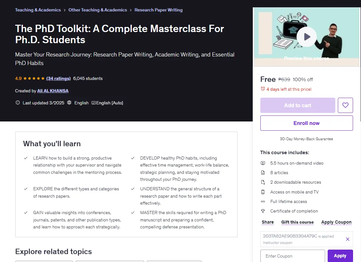Click checkmark beside LEARN supervisor relationship item
This screenshot has width=361, height=262.
click(x=26, y=158)
